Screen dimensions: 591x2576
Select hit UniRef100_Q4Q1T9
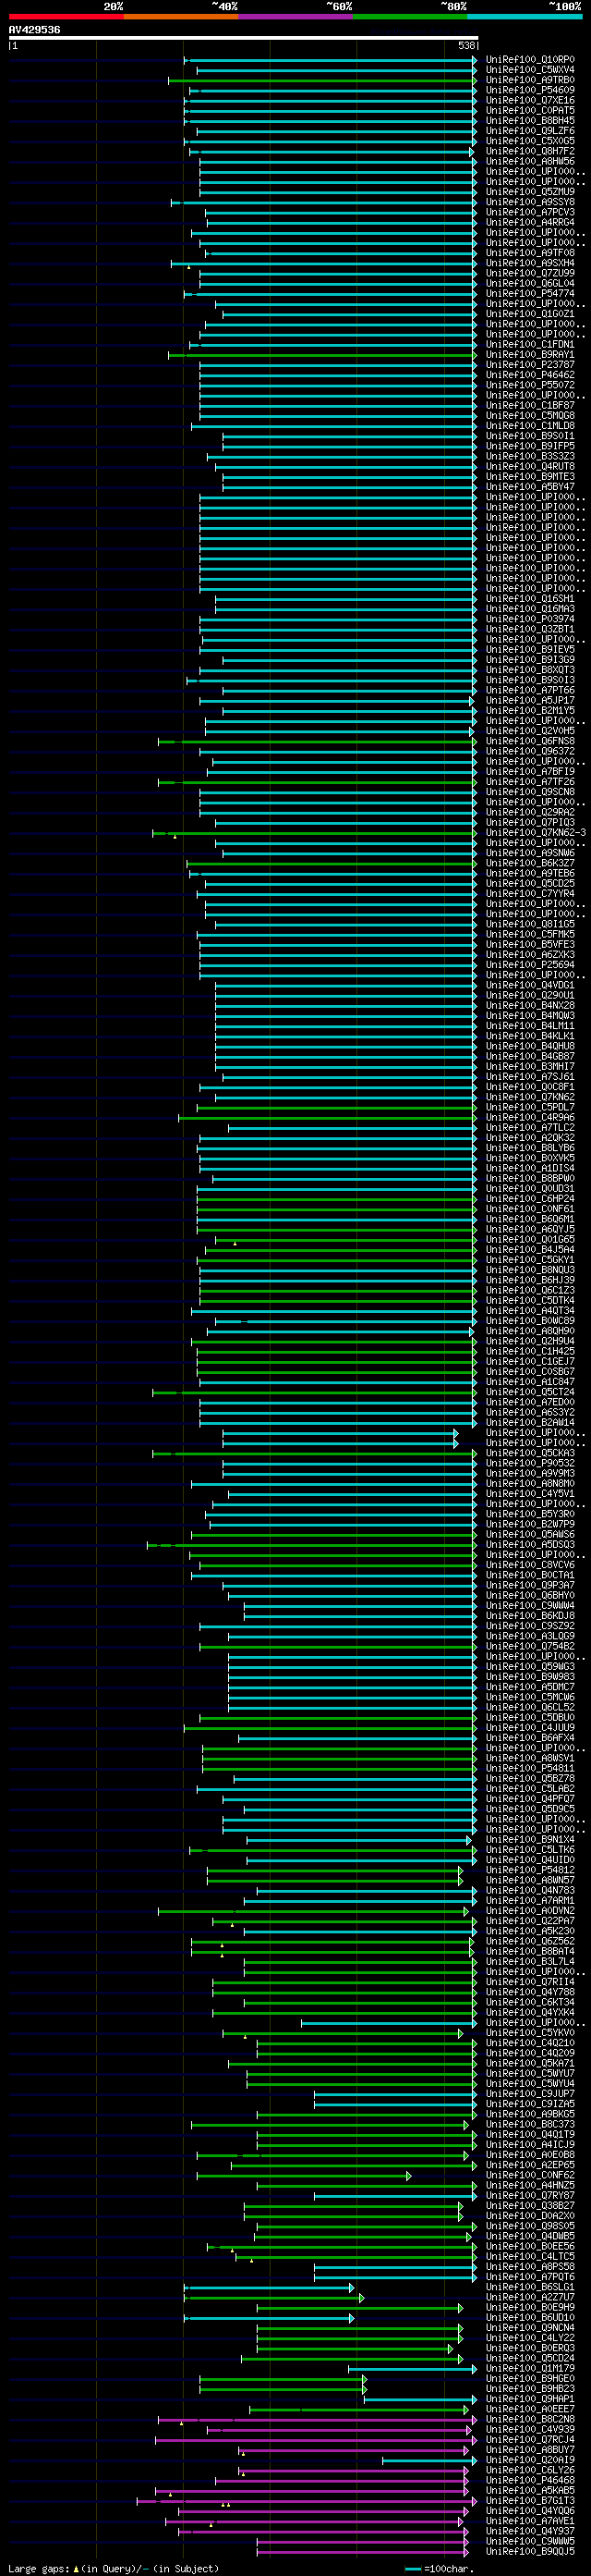point(530,2134)
